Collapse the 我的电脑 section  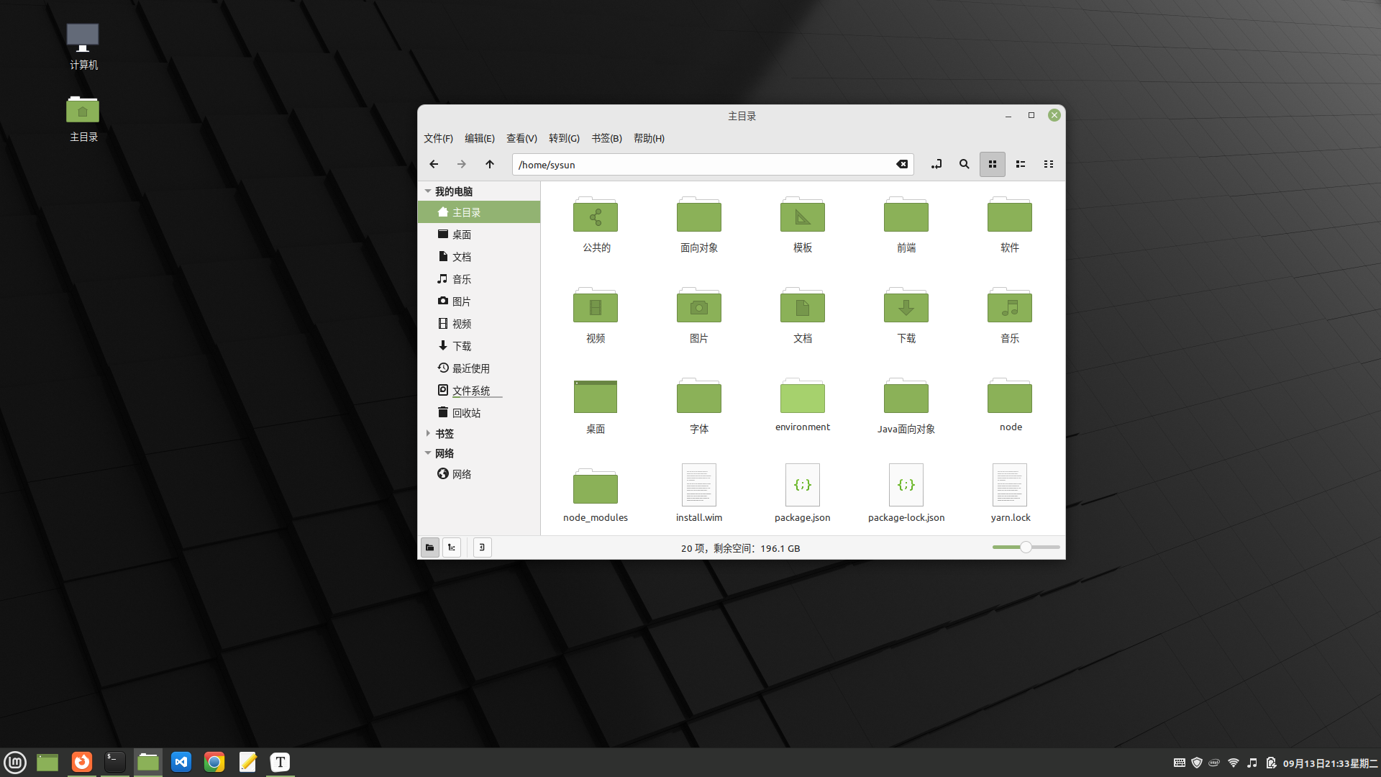click(428, 191)
